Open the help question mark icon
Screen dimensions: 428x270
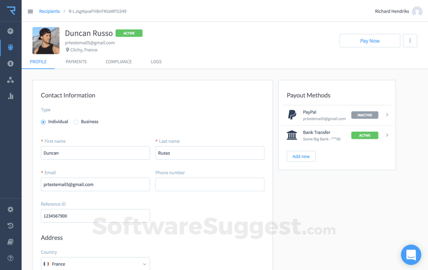10,258
